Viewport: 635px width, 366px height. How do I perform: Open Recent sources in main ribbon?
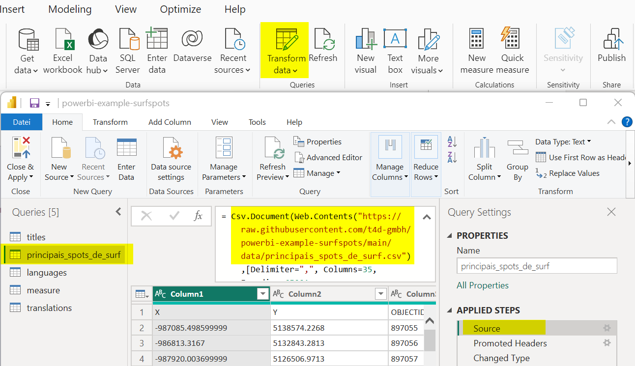point(233,52)
